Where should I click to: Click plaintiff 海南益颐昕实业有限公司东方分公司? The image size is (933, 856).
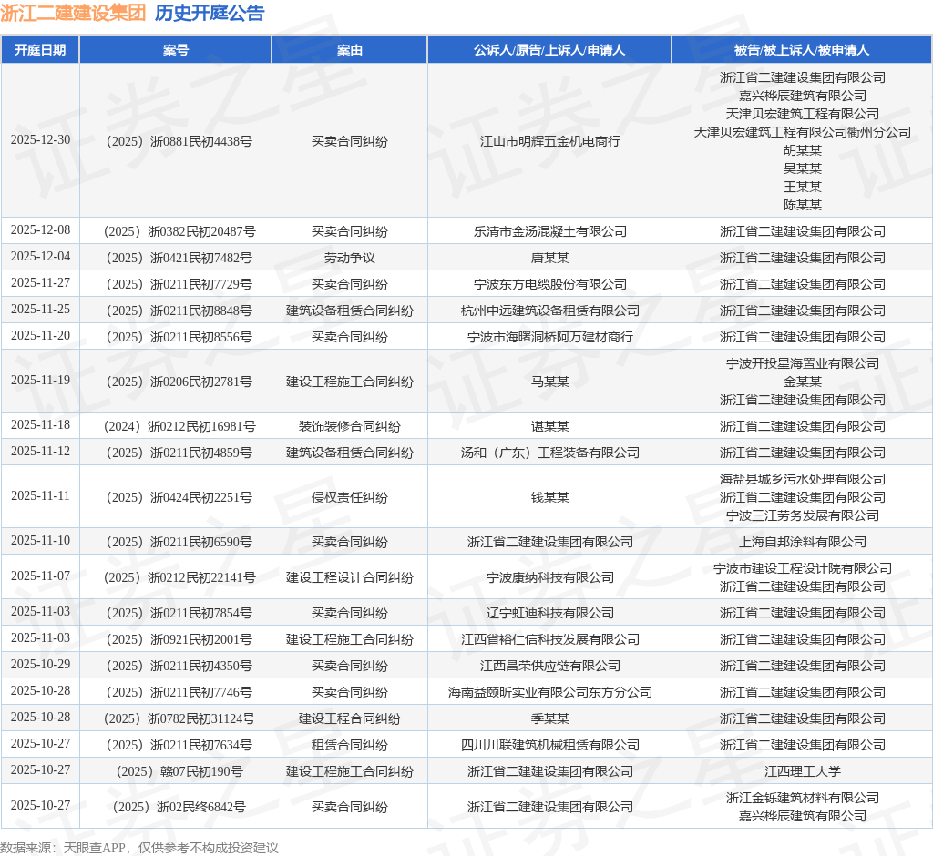(x=549, y=692)
